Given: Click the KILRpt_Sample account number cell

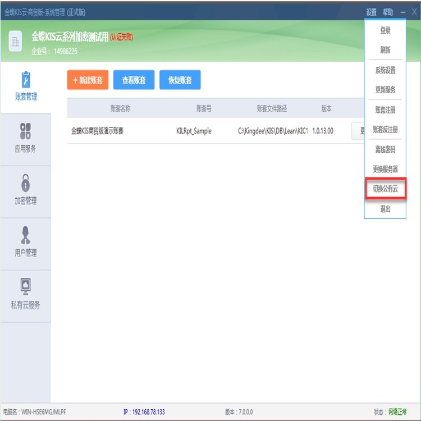Looking at the screenshot, I should [x=194, y=131].
